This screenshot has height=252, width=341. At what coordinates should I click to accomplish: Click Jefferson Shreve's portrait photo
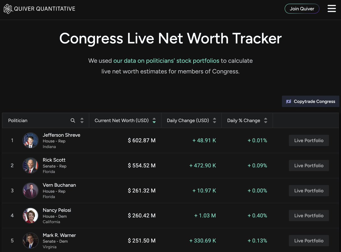(x=30, y=140)
